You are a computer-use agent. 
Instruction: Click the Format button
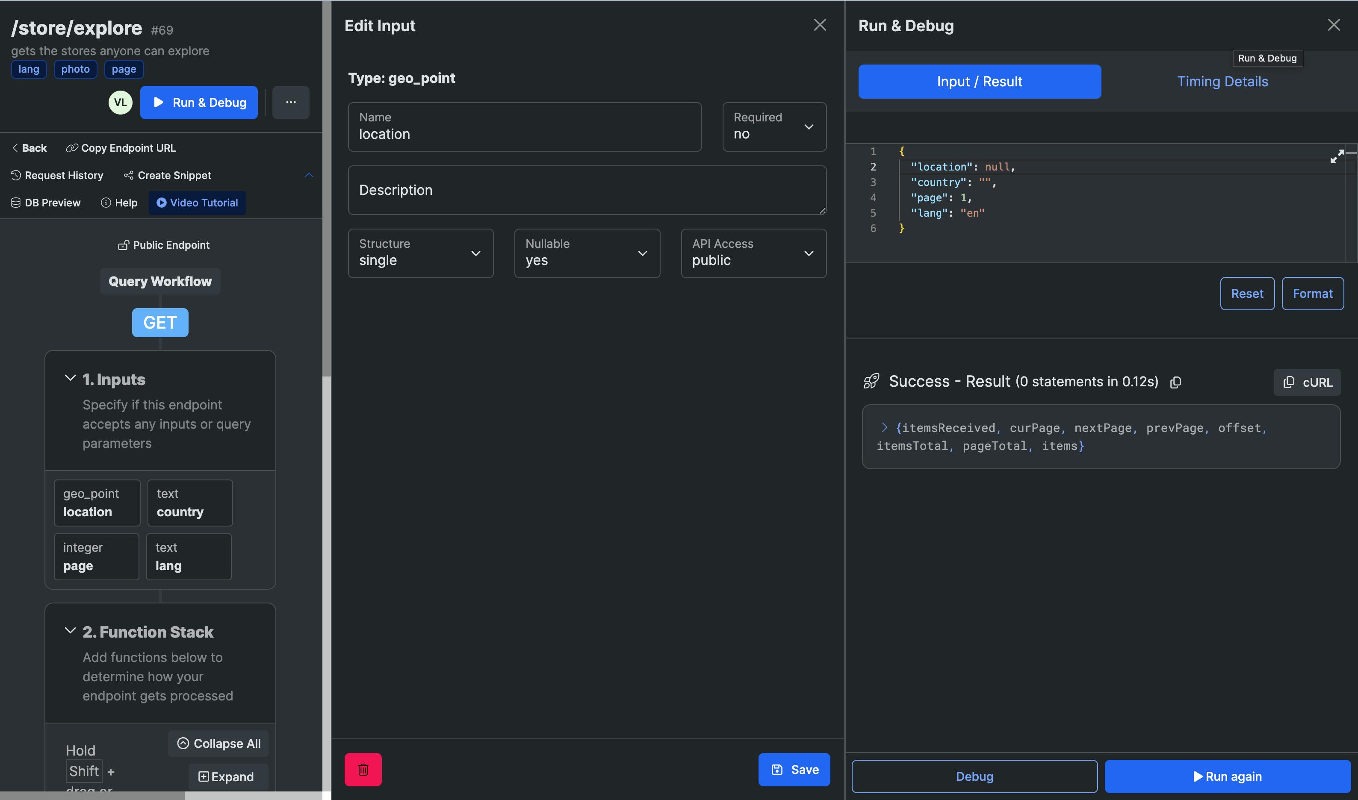pos(1313,294)
